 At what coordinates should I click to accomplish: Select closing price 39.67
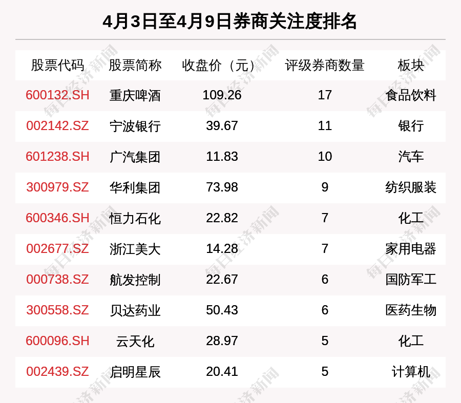(222, 126)
